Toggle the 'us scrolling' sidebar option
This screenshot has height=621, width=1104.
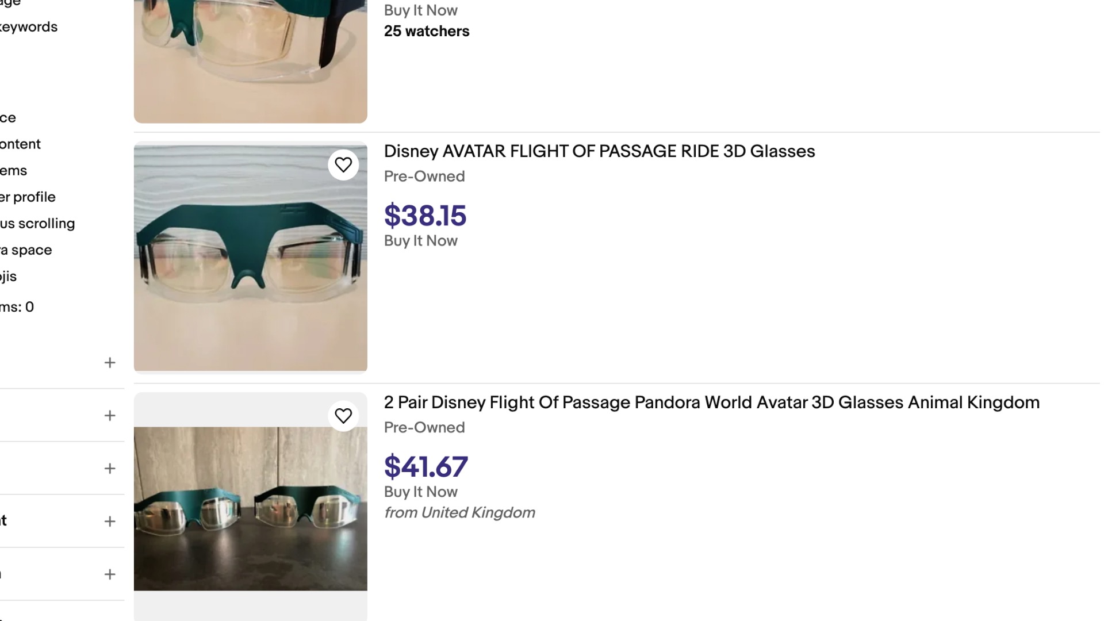(x=37, y=224)
